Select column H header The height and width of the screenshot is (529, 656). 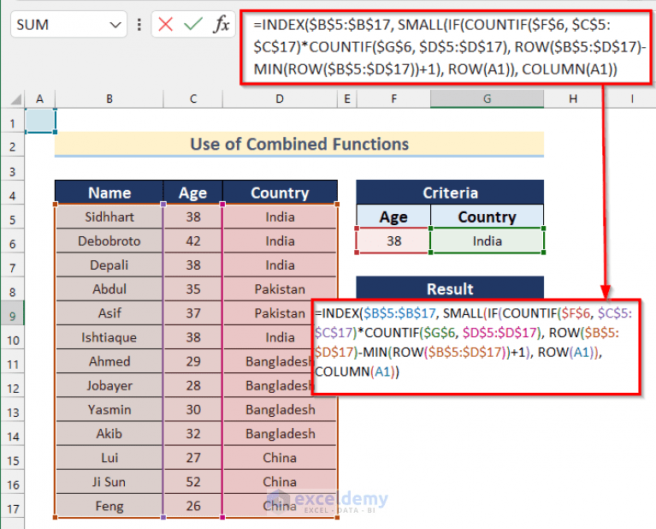(x=573, y=98)
